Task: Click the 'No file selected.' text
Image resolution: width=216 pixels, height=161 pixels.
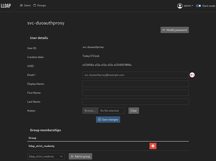Action: [x=110, y=111]
